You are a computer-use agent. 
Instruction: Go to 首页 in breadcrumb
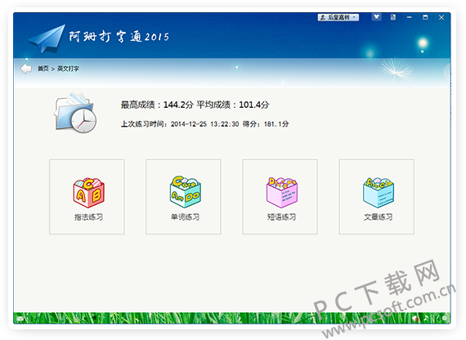click(43, 69)
